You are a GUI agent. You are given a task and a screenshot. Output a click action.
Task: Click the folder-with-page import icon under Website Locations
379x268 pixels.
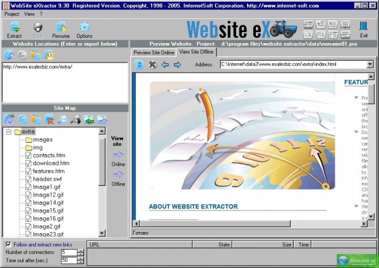tap(35, 55)
